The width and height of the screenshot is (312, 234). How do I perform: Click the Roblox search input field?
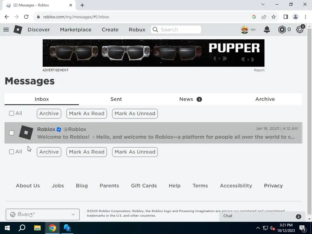coord(176,30)
